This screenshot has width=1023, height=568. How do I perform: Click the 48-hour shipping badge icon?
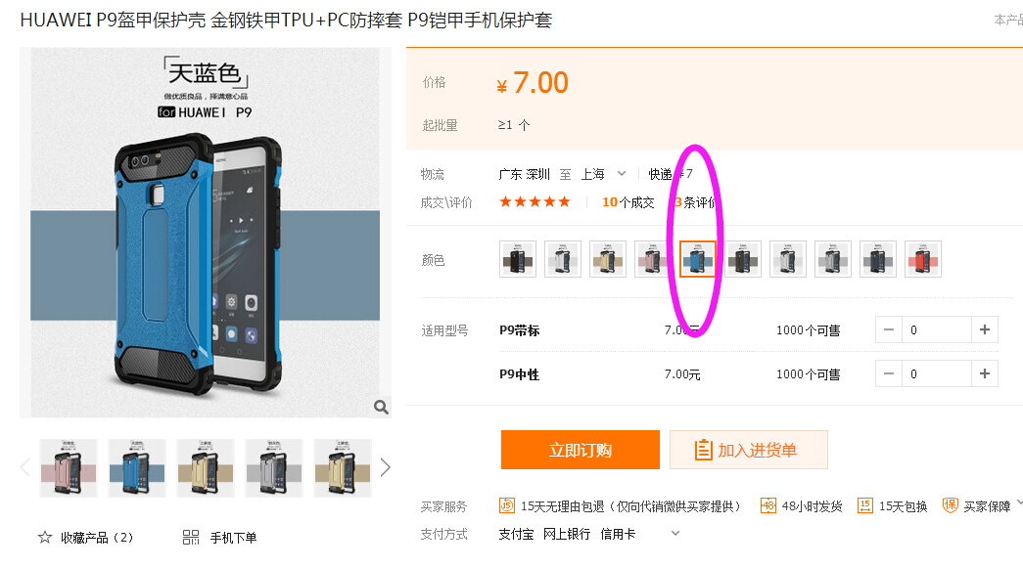[x=767, y=505]
